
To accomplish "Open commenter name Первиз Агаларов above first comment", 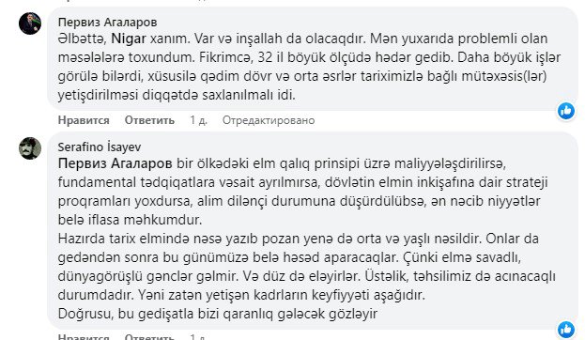I will click(x=107, y=23).
